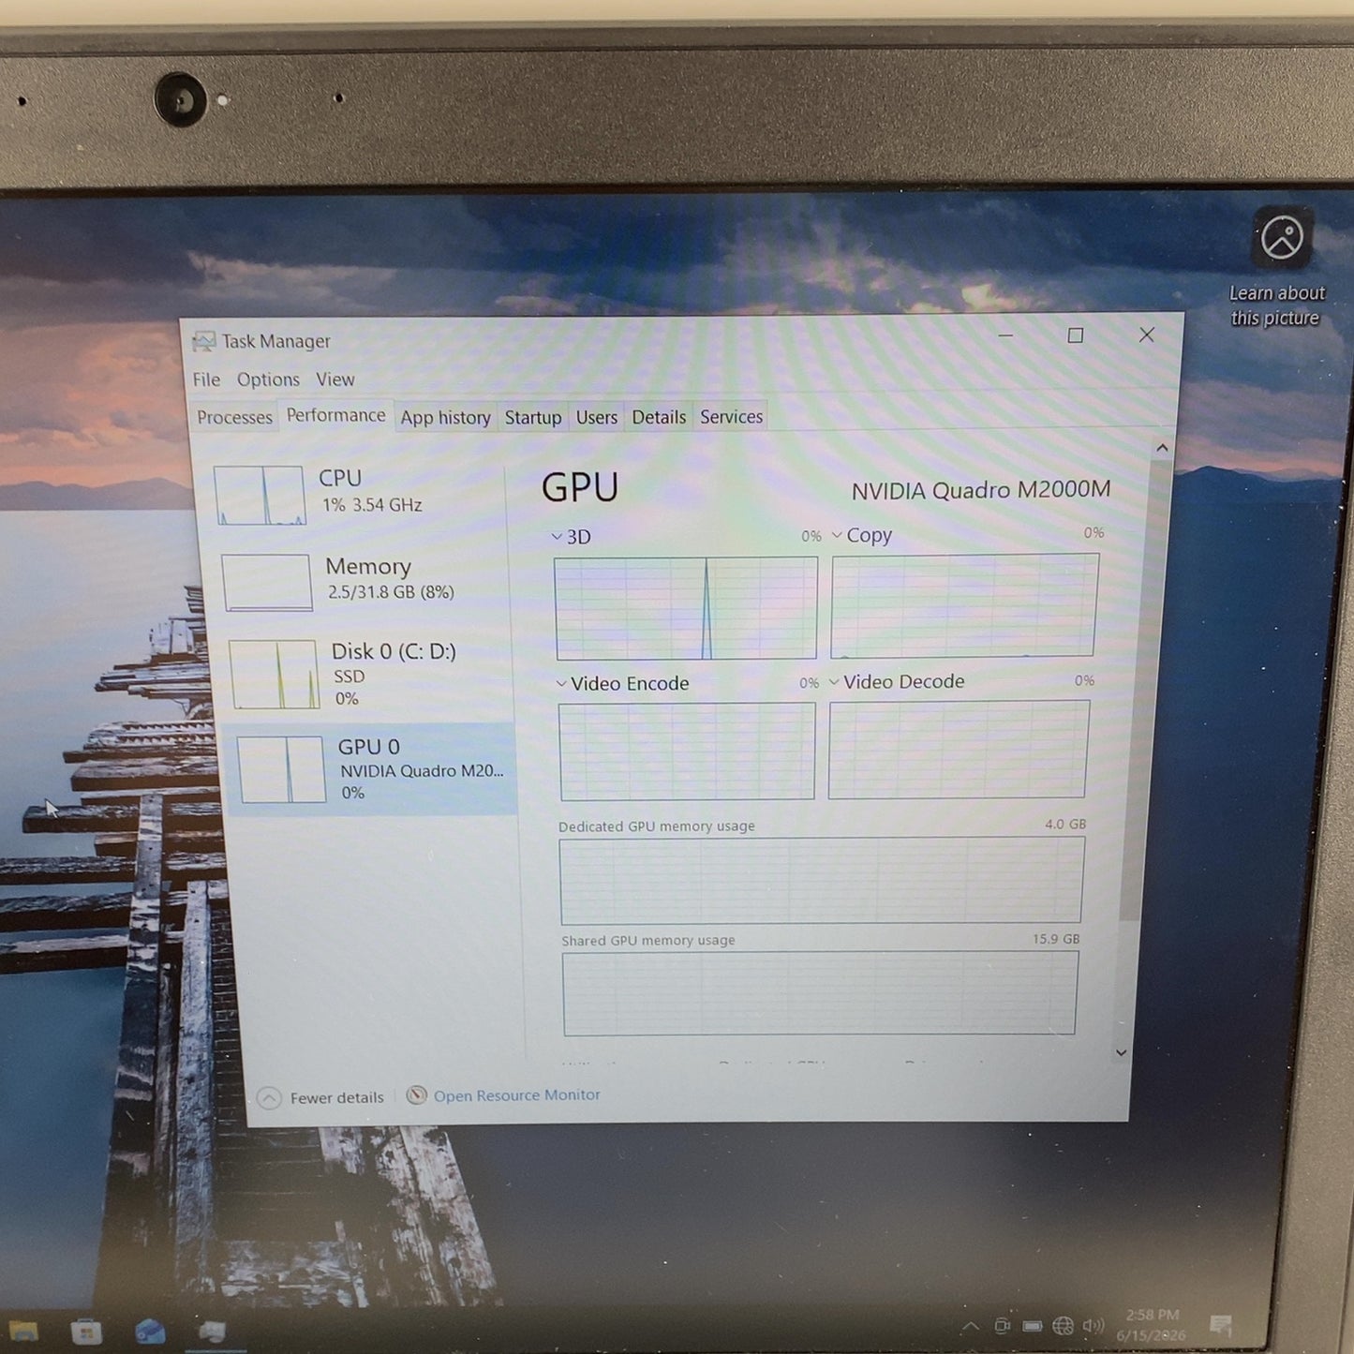Click the 4.0 GB dedicated memory label

(x=1065, y=824)
